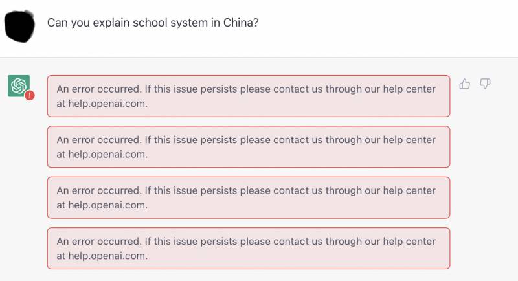Click the thumbs down feedback icon

coord(485,84)
